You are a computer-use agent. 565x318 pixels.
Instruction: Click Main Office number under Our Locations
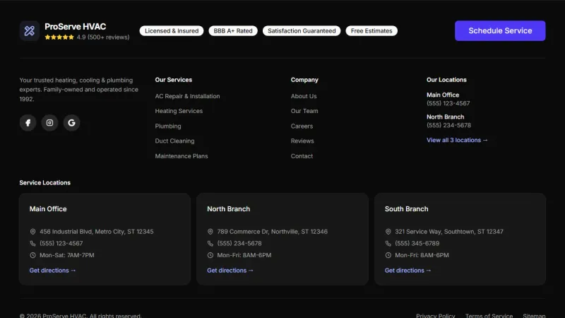click(448, 103)
